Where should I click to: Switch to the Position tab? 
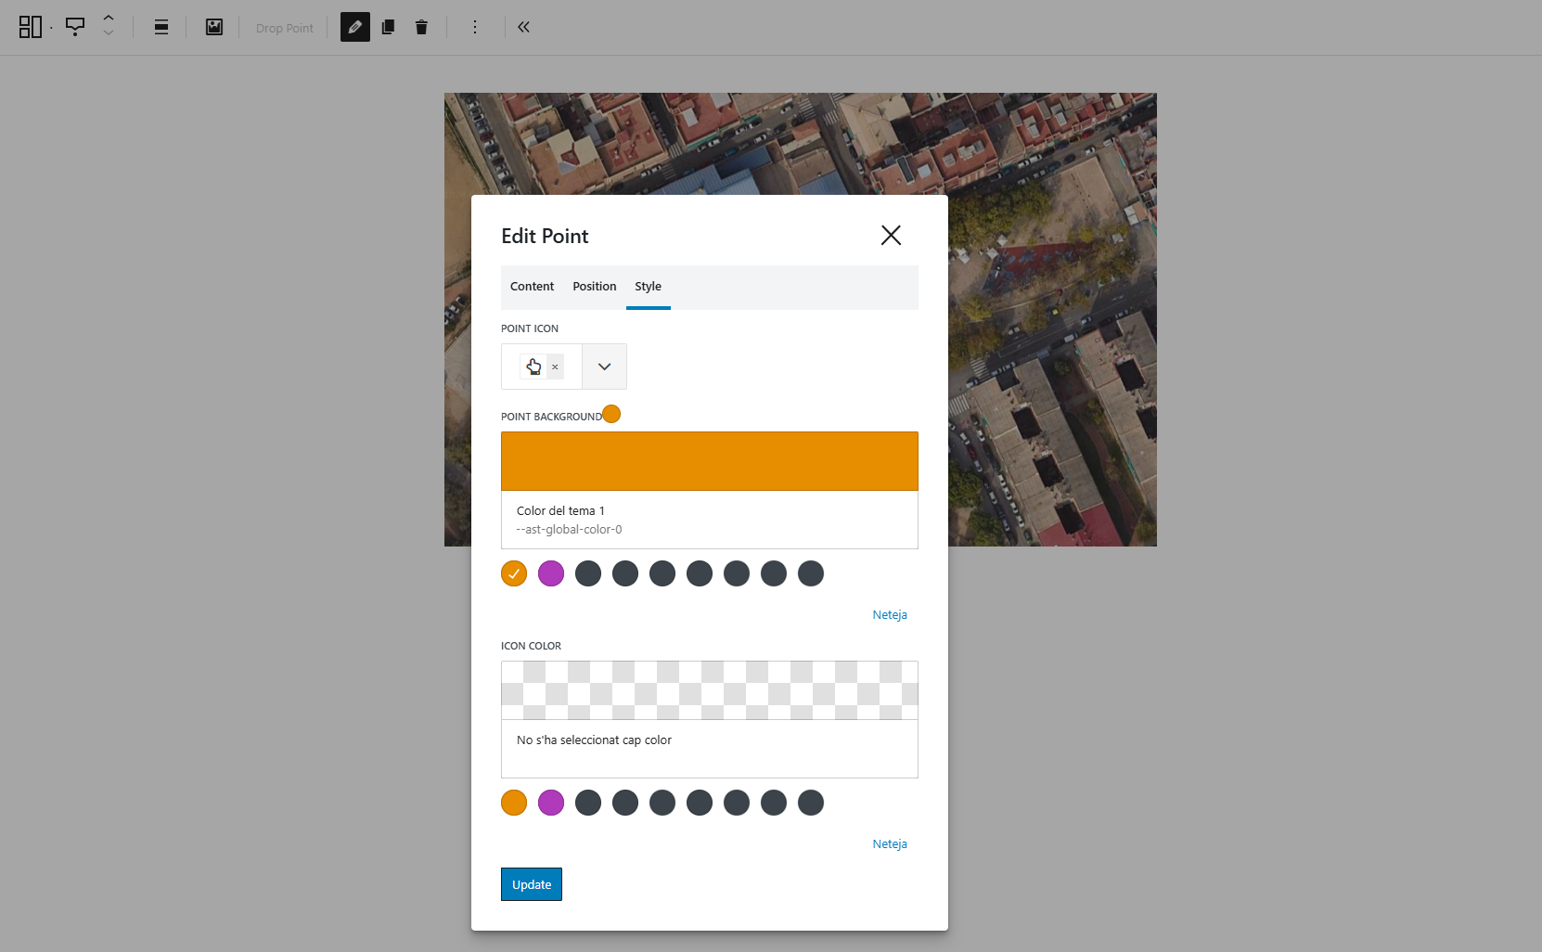[x=594, y=287]
